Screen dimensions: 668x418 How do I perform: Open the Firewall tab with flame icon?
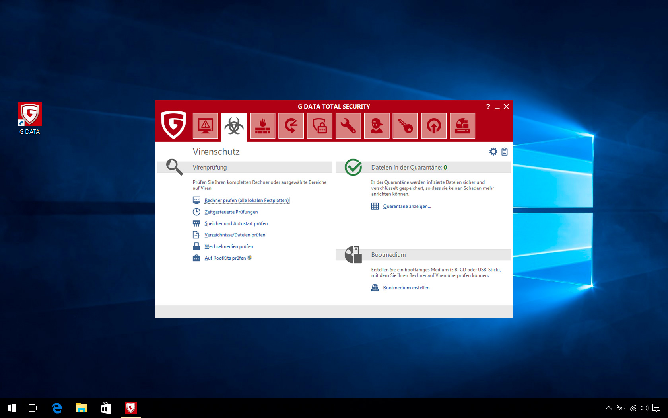pyautogui.click(x=262, y=126)
